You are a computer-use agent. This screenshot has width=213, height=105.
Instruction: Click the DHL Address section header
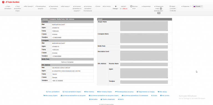(67, 65)
